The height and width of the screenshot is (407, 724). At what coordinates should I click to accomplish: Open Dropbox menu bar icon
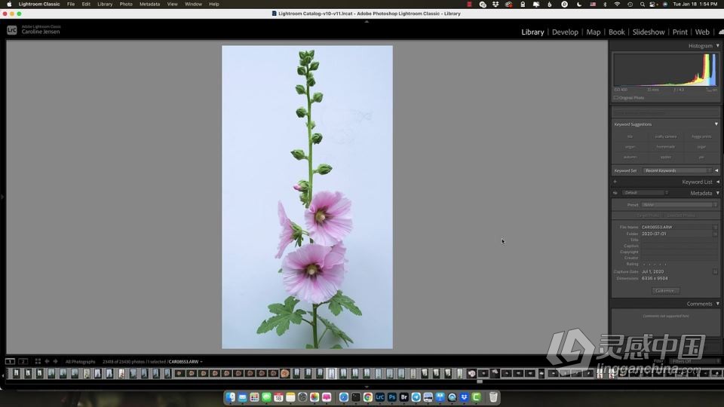tap(495, 5)
